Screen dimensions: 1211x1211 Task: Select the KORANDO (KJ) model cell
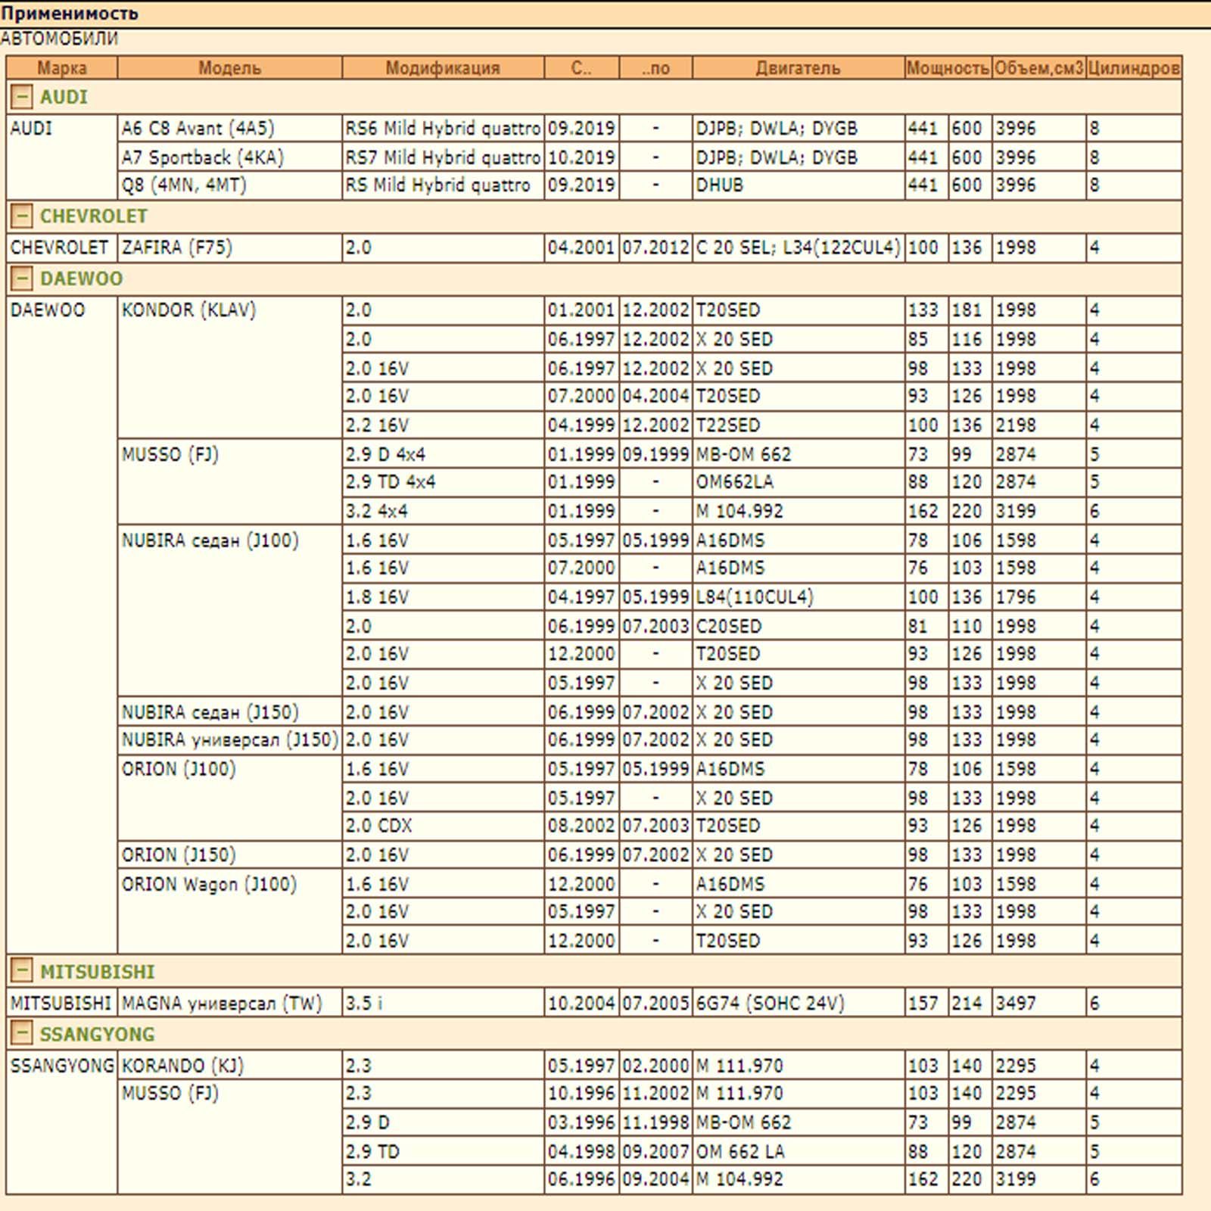(x=182, y=1066)
